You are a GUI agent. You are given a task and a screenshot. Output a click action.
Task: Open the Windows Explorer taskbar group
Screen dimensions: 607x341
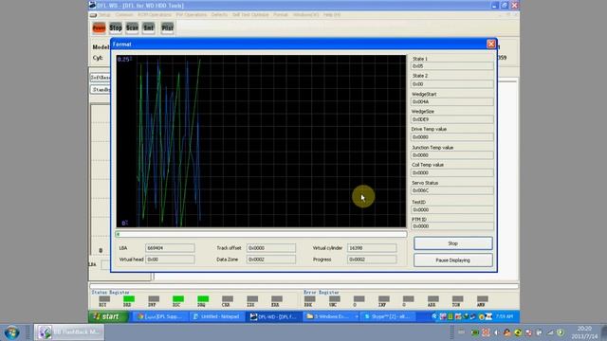click(331, 316)
